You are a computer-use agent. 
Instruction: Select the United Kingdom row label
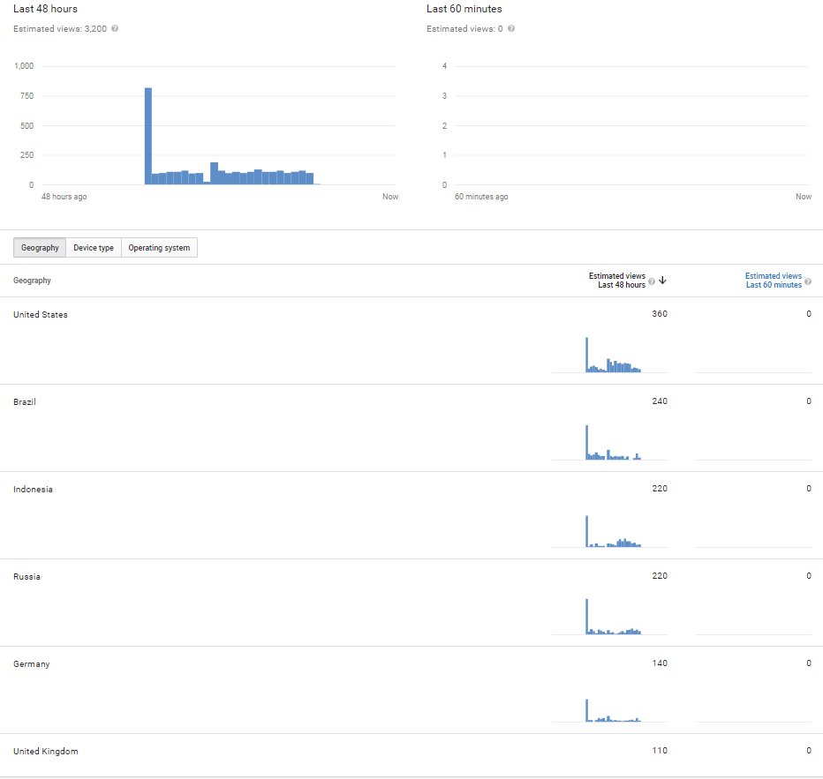pos(46,752)
